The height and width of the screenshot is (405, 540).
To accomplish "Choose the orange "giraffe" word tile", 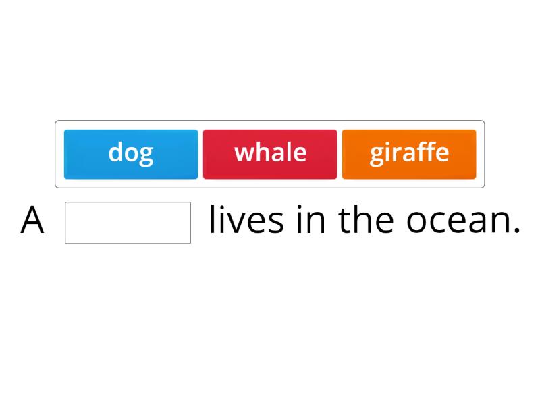I will [x=409, y=154].
